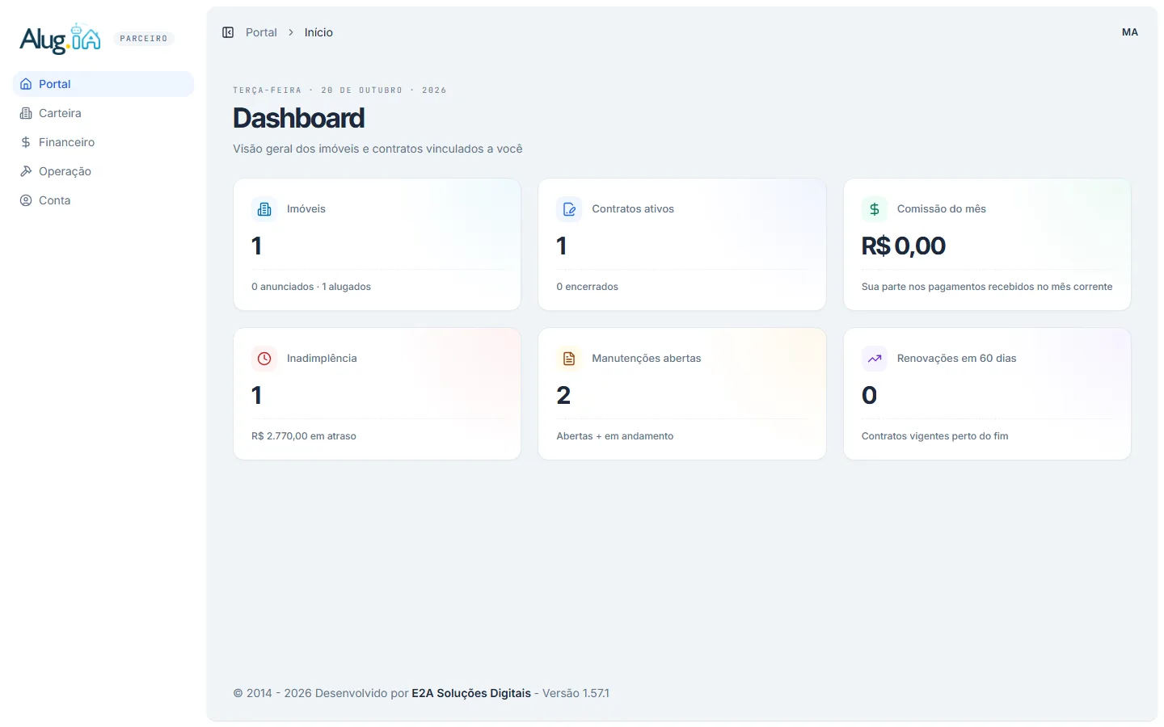The image size is (1164, 727).
Task: Open the Contratos ativos card title
Action: click(633, 209)
